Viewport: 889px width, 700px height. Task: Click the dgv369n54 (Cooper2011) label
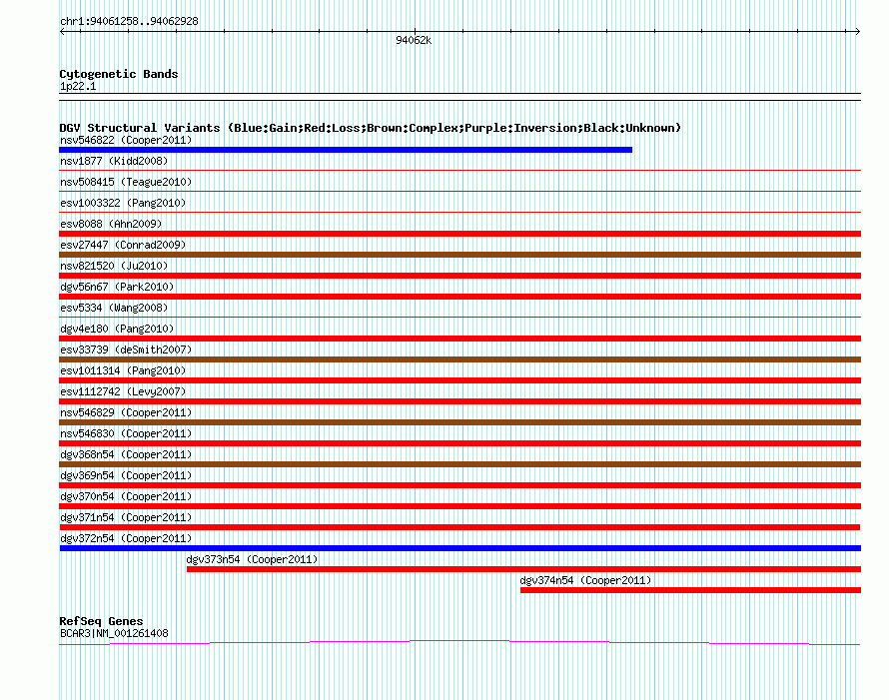coord(126,475)
